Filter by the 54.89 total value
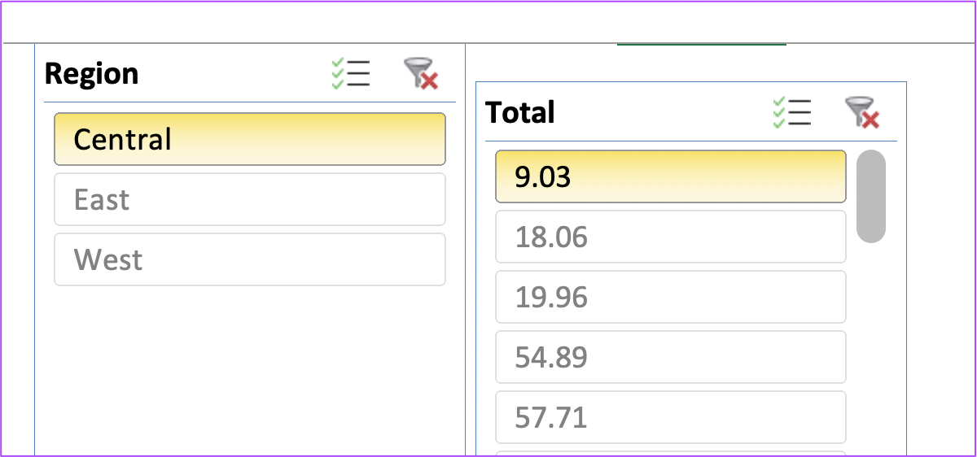Image resolution: width=977 pixels, height=457 pixels. point(671,357)
